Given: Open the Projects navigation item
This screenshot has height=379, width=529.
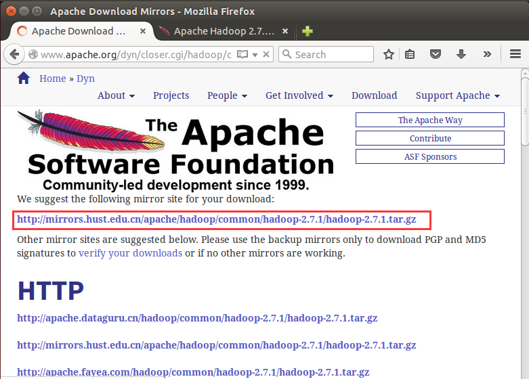Looking at the screenshot, I should (171, 95).
